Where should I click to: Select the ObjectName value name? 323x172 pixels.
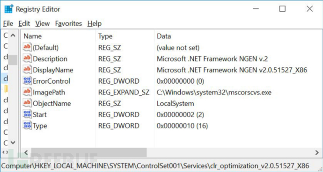(x=51, y=103)
